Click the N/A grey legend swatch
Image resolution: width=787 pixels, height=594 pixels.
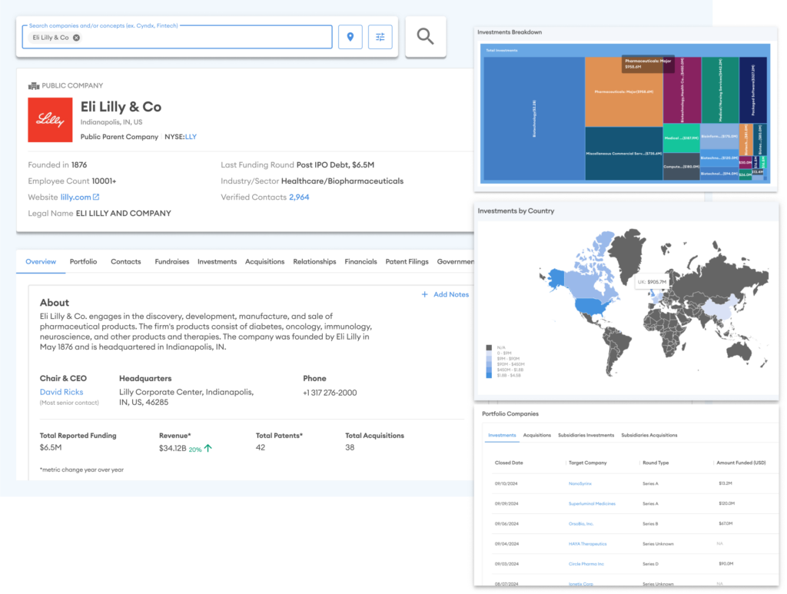tap(489, 347)
